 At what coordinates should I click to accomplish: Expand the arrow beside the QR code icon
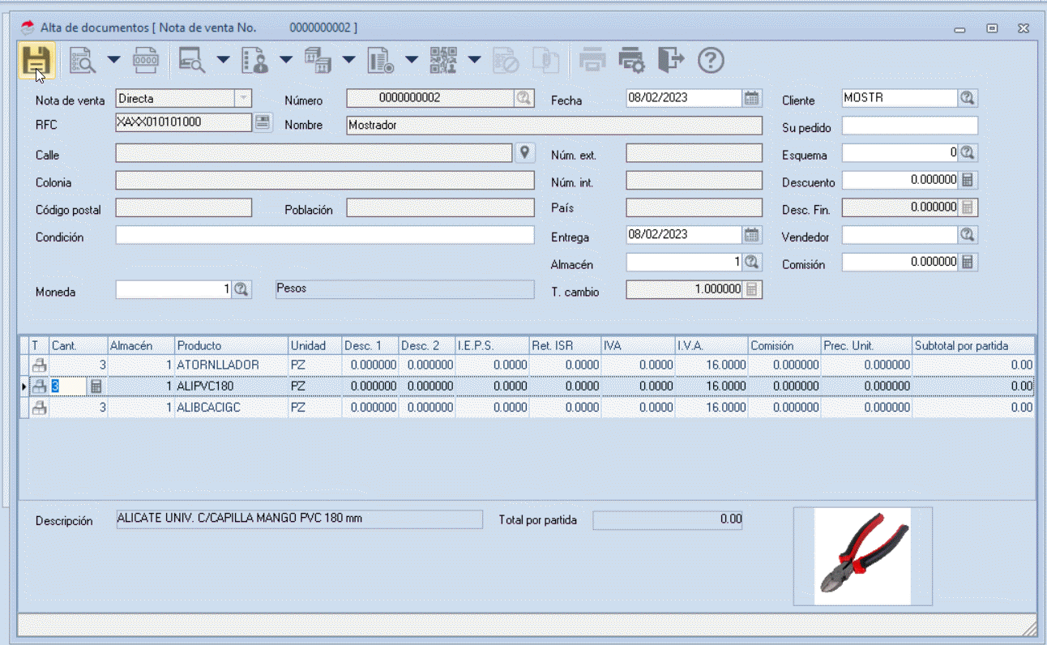[x=475, y=59]
